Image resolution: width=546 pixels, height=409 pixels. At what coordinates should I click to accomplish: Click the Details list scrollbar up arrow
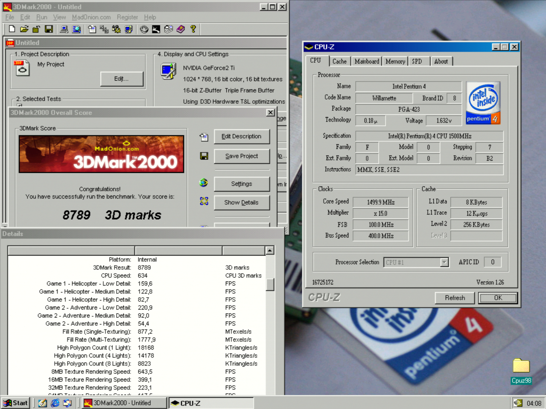(x=270, y=251)
